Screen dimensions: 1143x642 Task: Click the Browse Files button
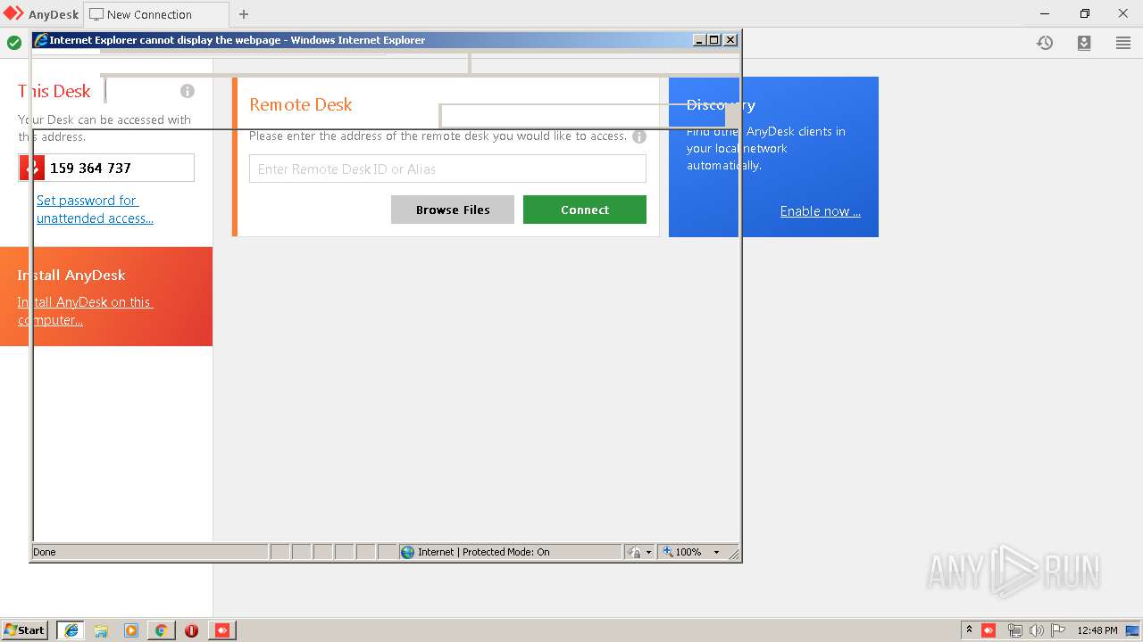453,210
